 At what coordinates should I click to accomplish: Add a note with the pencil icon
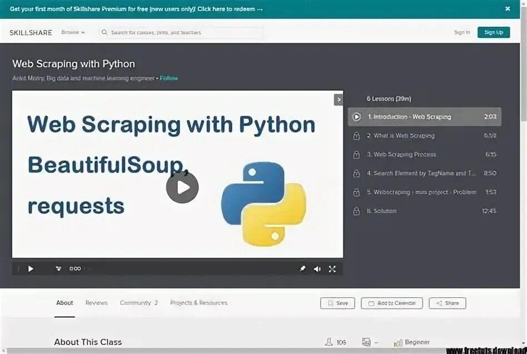point(302,269)
